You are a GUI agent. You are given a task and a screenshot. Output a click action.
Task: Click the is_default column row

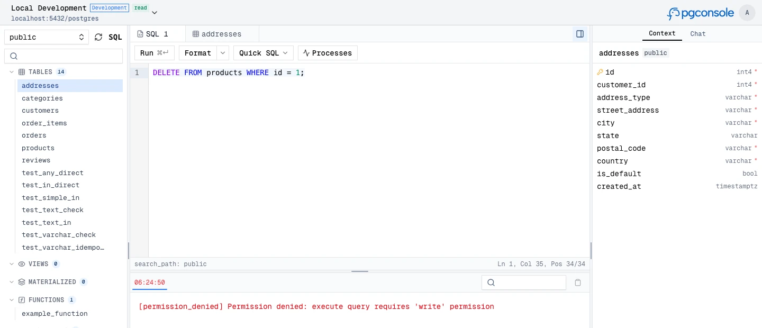click(x=677, y=174)
